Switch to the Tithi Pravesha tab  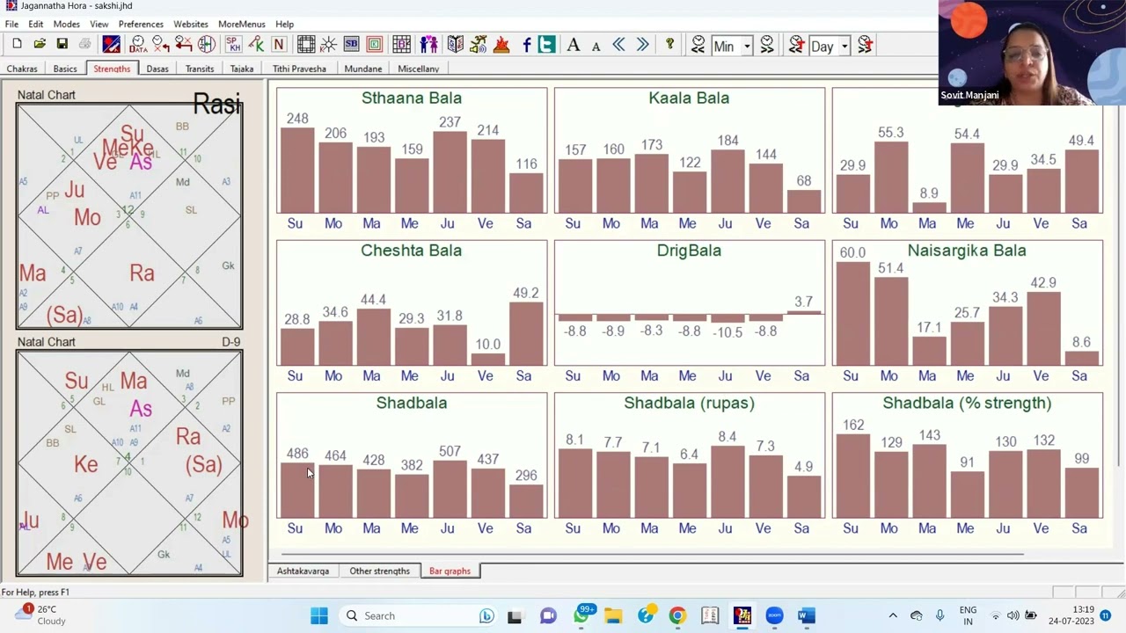pos(299,69)
